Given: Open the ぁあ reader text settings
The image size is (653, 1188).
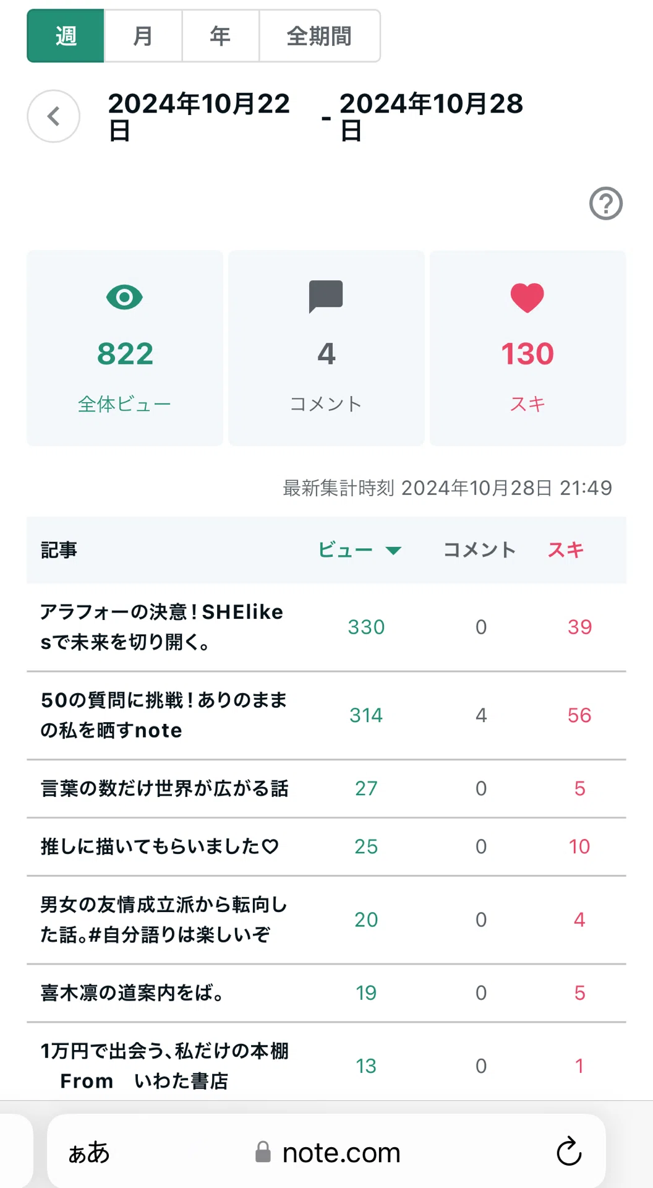Looking at the screenshot, I should pos(89,1152).
